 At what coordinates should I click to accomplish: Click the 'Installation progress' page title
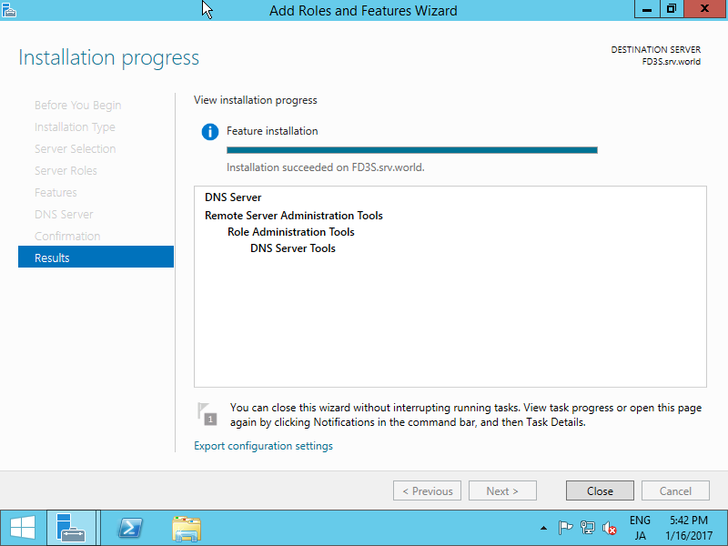click(x=108, y=57)
